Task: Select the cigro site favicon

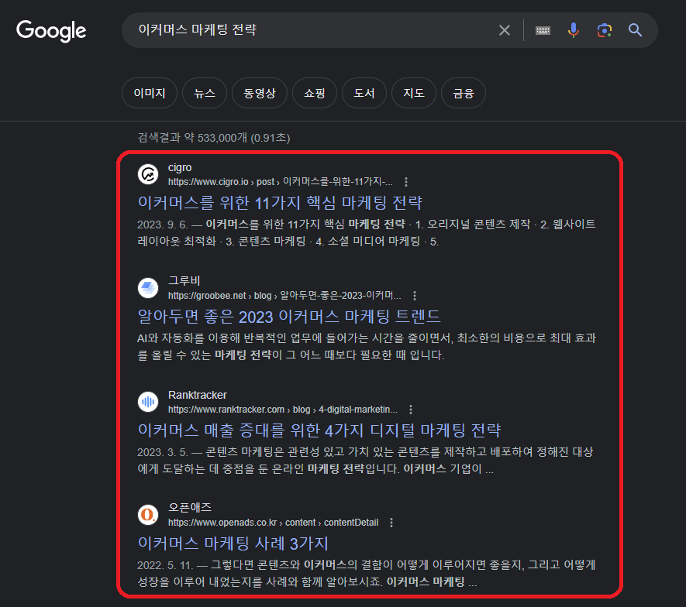Action: click(x=148, y=173)
